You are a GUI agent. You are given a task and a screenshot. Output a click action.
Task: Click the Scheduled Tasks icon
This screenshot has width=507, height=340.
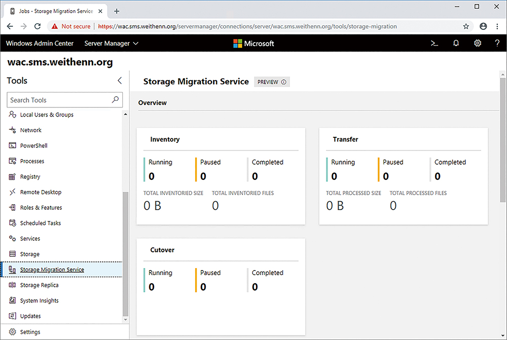(x=12, y=223)
